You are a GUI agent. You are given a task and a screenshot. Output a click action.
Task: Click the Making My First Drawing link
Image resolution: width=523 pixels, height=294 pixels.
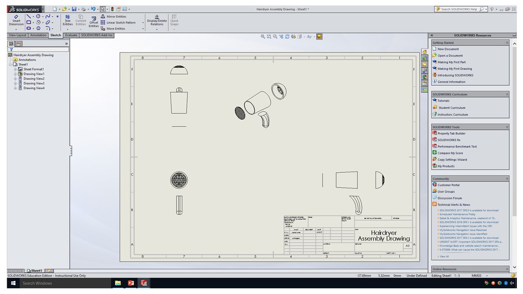[454, 68]
